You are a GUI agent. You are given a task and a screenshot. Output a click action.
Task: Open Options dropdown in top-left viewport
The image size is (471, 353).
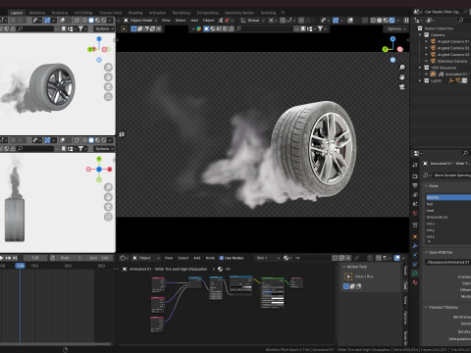point(104,28)
